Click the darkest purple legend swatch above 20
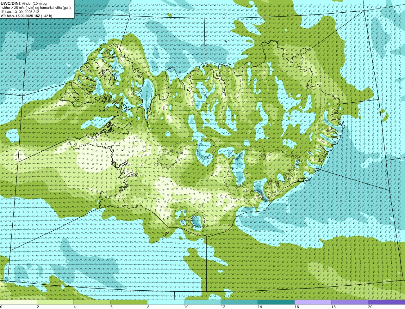This screenshot has width=405, height=309. pos(386,302)
